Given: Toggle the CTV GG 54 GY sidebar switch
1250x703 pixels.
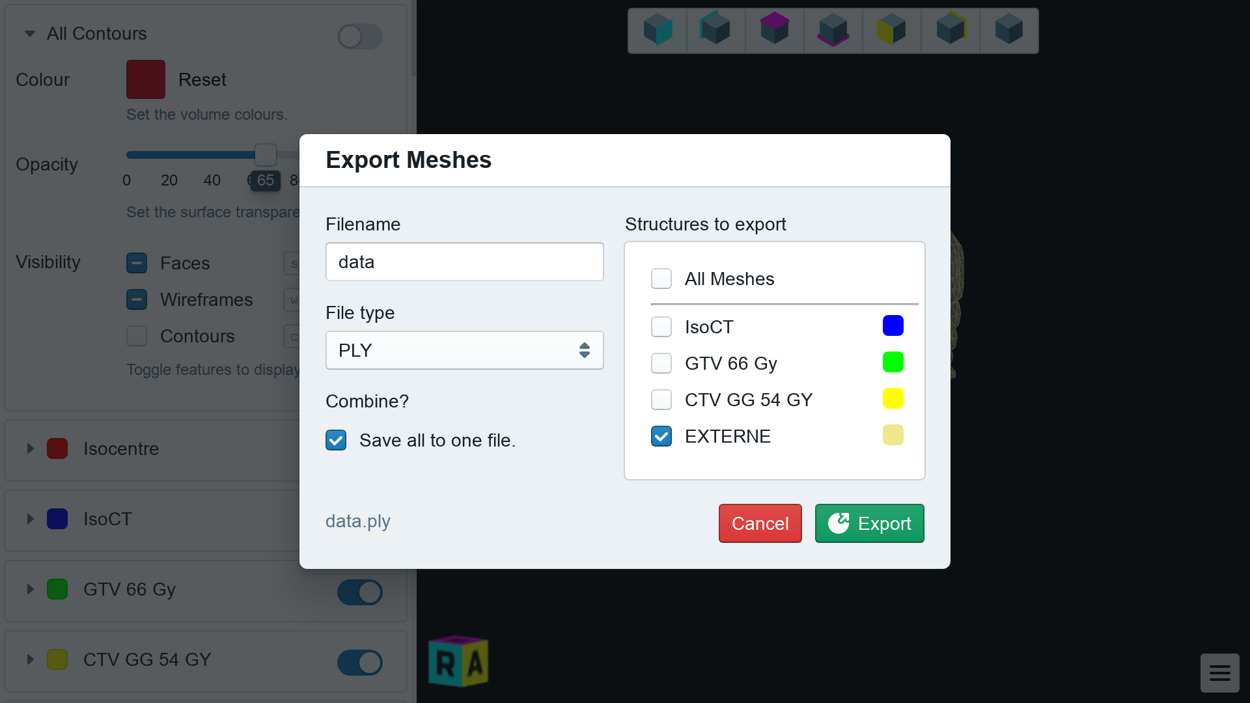Looking at the screenshot, I should (360, 663).
